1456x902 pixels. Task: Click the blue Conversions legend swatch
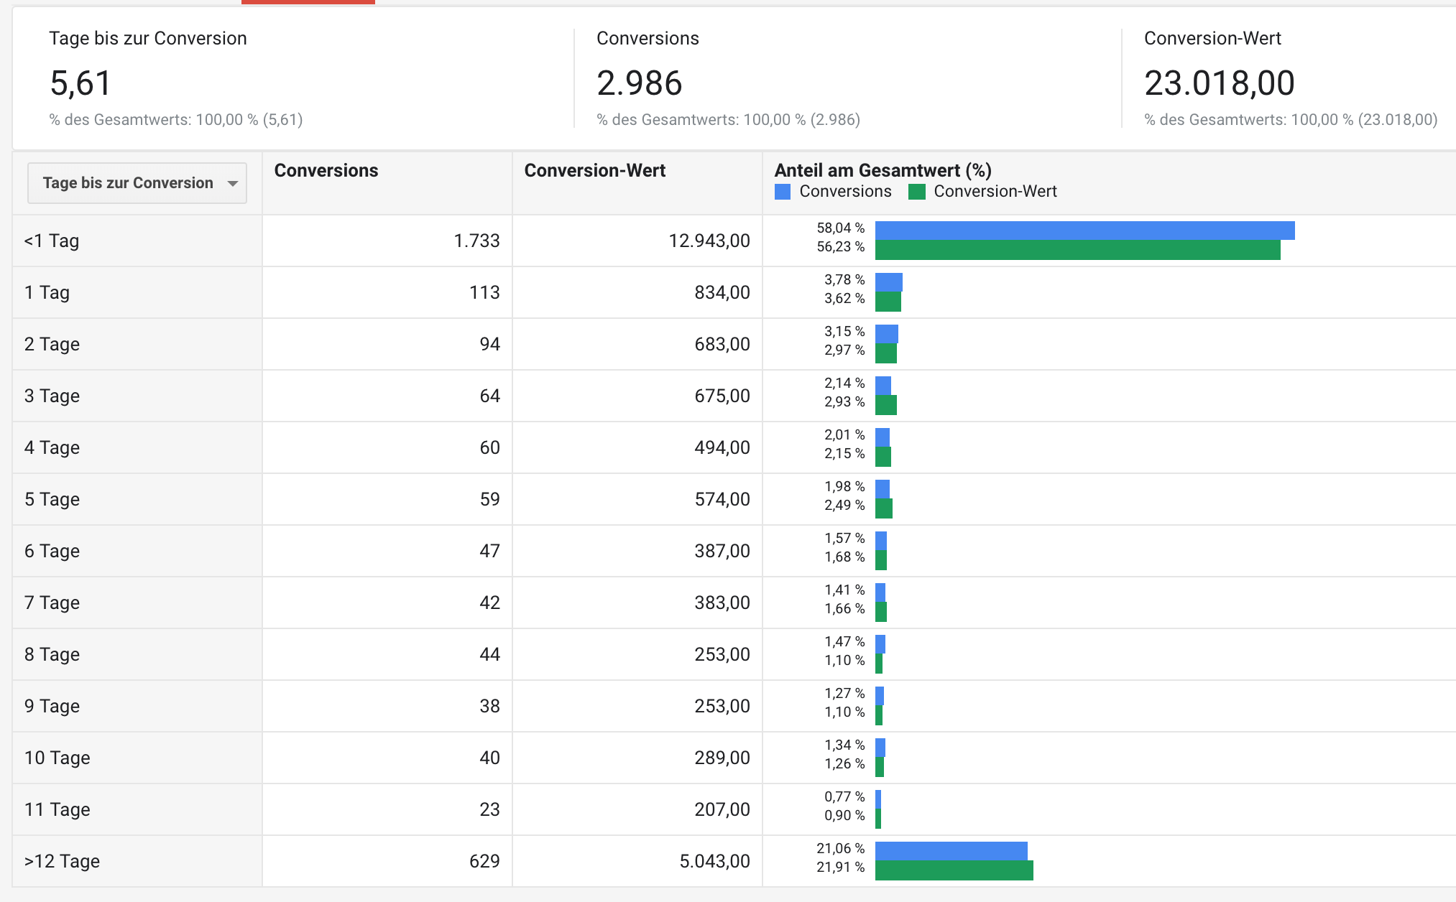[x=783, y=192]
